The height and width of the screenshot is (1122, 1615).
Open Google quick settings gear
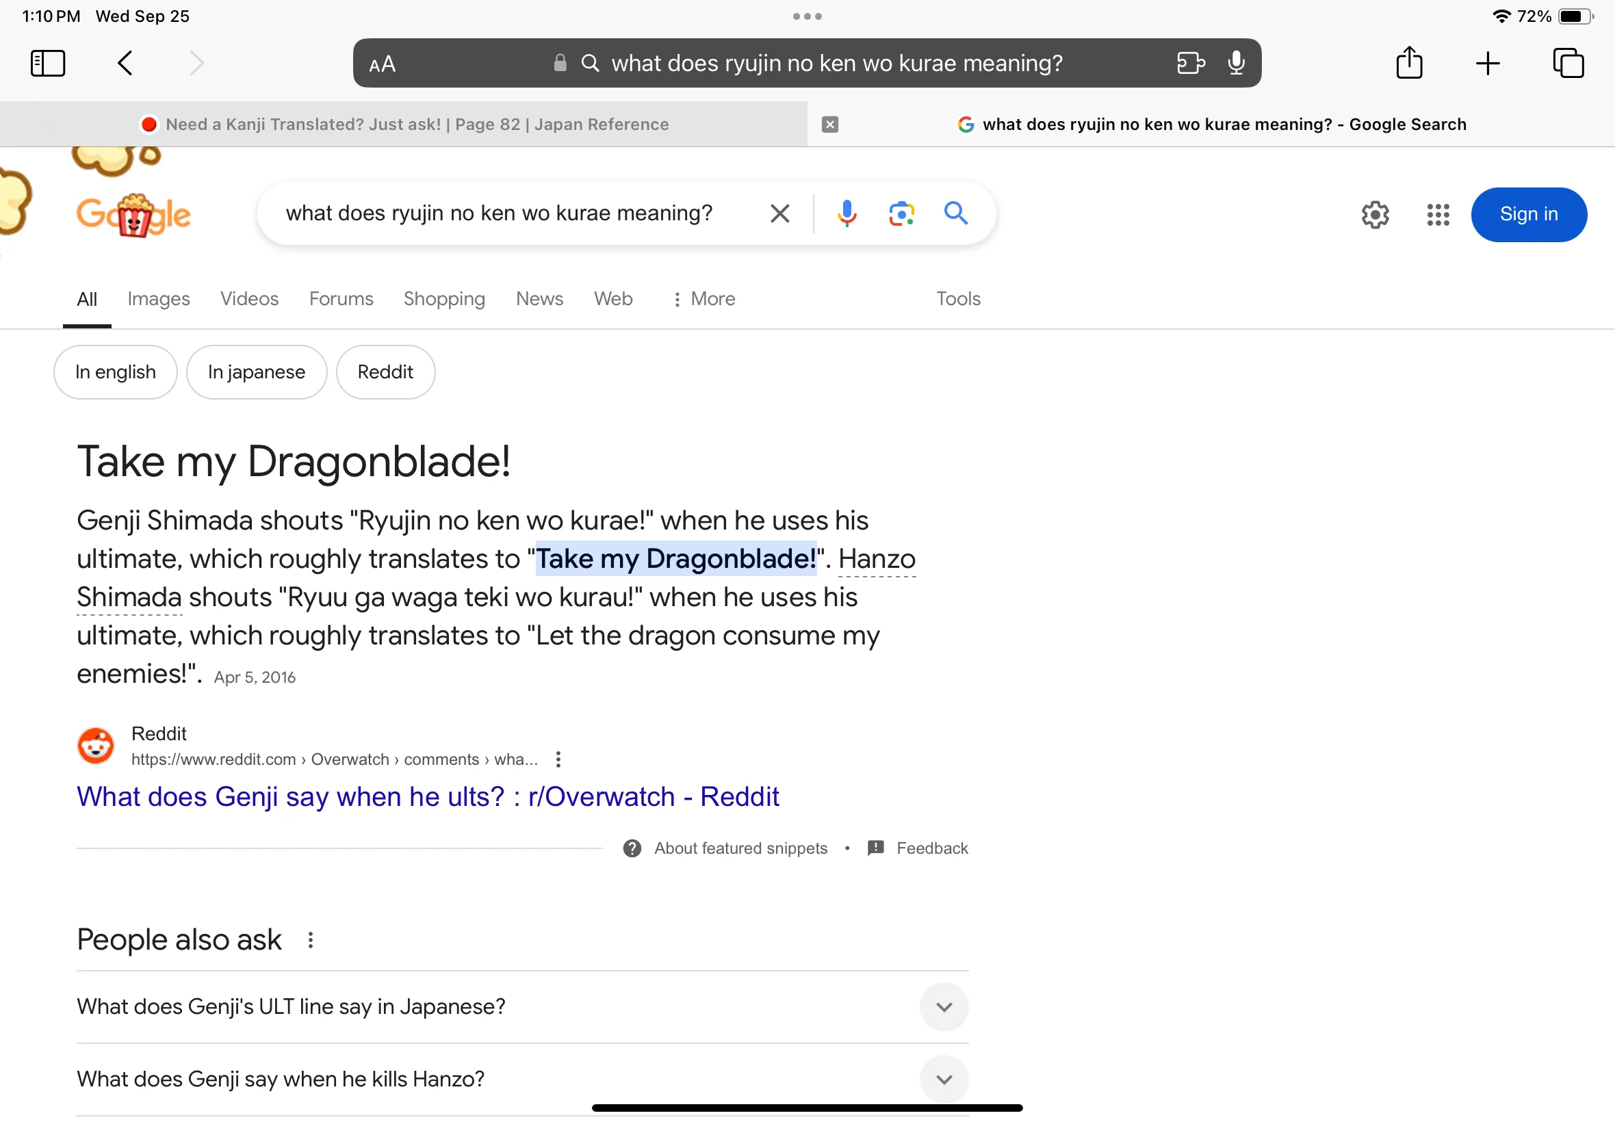[x=1375, y=214]
